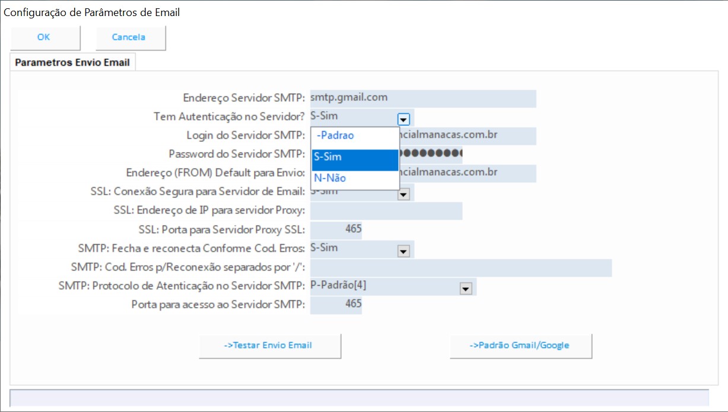Select the highlighted S-Sim list option
The image size is (728, 412).
tap(355, 158)
